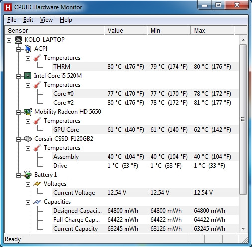The image size is (252, 247).
Task: Click the Capacities graph icon
Action: pos(37,202)
